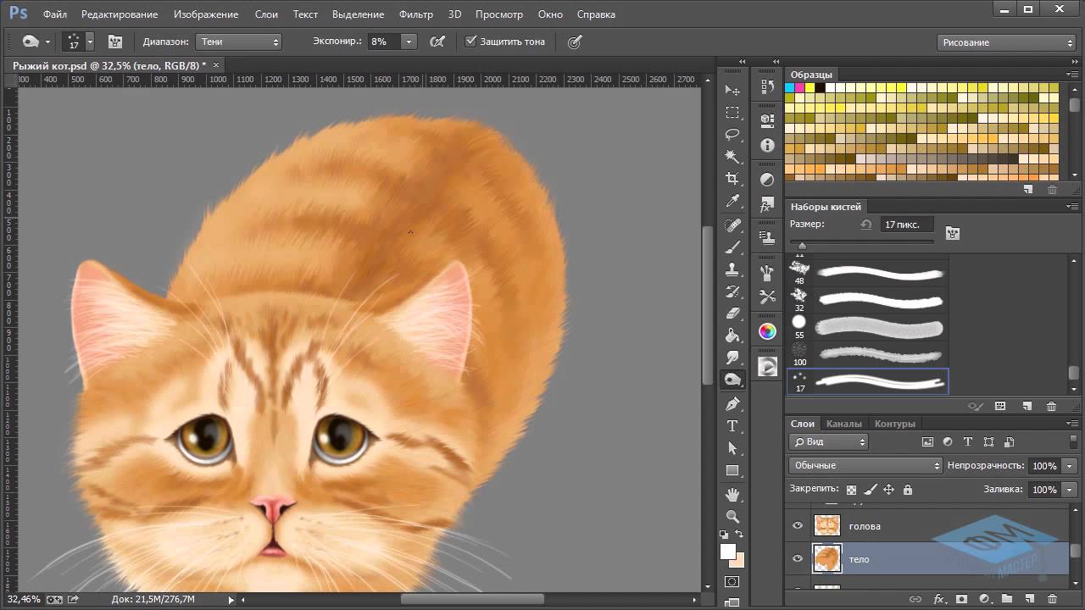Image resolution: width=1085 pixels, height=610 pixels.
Task: Hide the голова layer
Action: click(797, 526)
